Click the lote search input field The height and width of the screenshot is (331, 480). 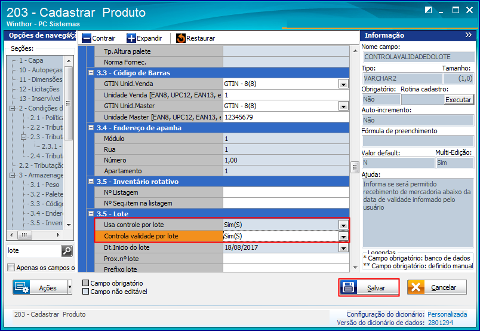[33, 251]
